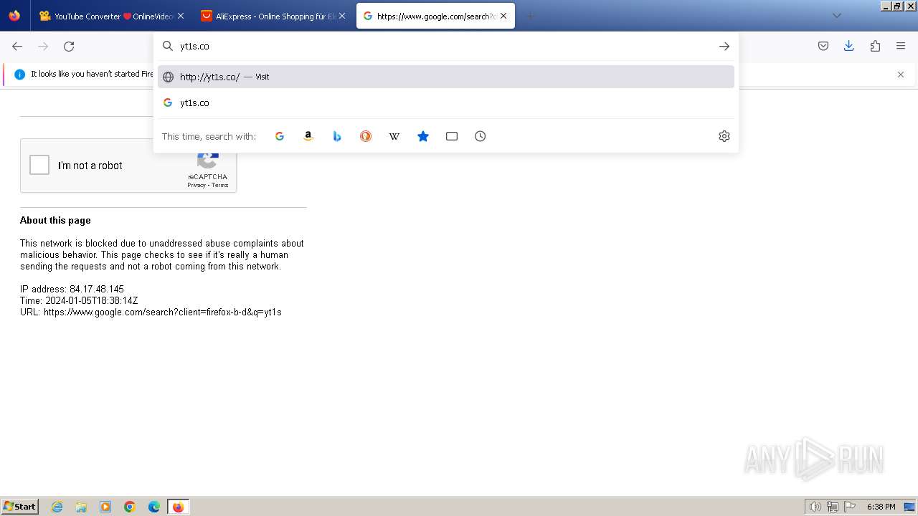The image size is (918, 516).
Task: Open a new tab
Action: pos(531,16)
